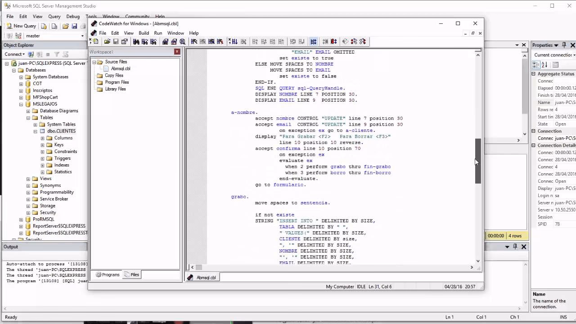Screen dimensions: 576x324
Task: Toggle Alphabetical sort in Properties panel
Action: point(544,65)
